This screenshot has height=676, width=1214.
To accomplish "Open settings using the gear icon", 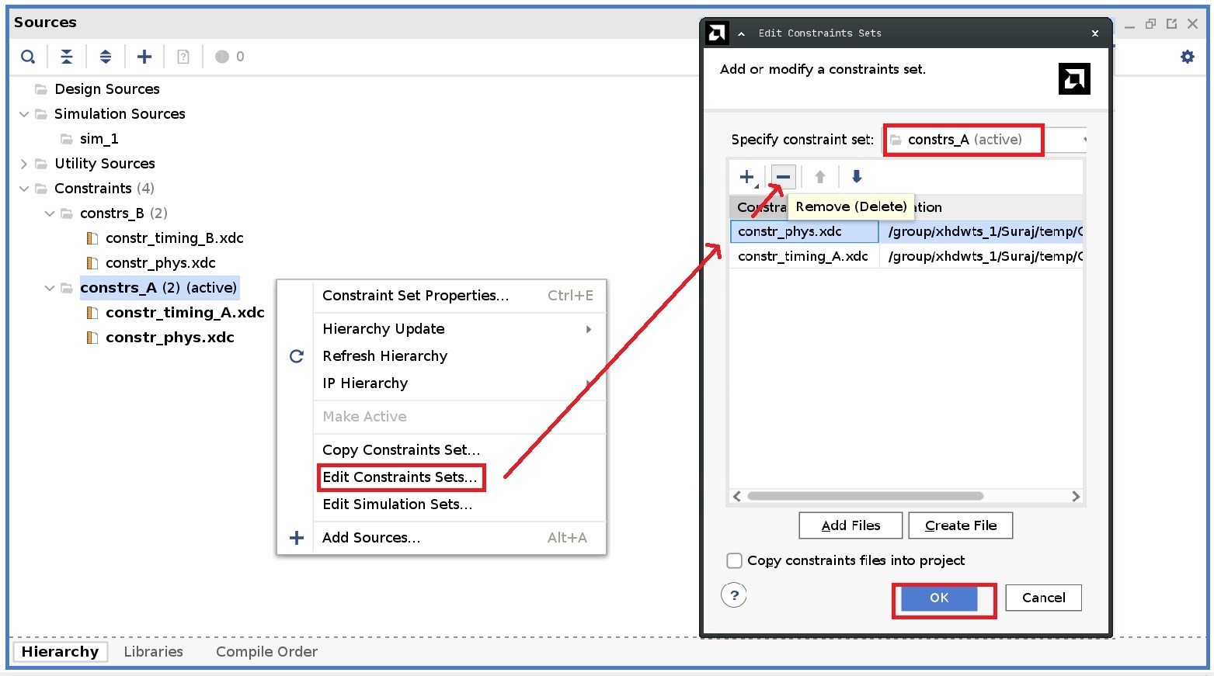I will point(1187,56).
